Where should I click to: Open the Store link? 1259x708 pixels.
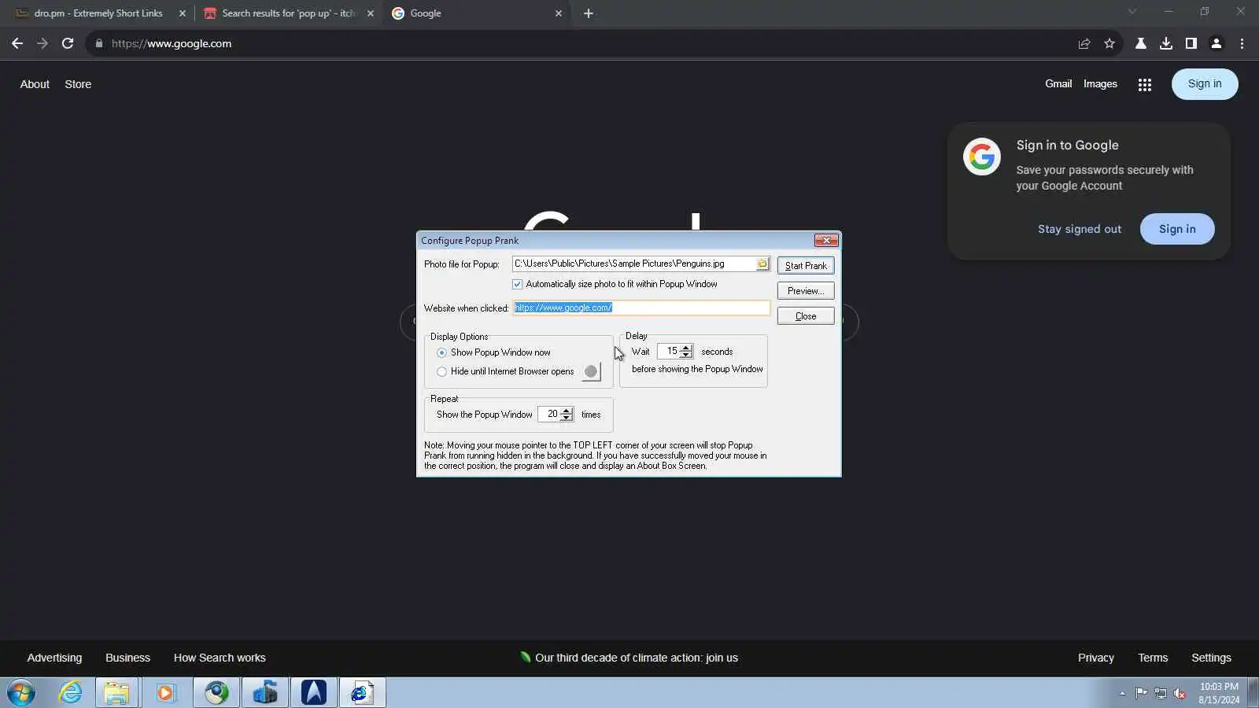point(78,84)
